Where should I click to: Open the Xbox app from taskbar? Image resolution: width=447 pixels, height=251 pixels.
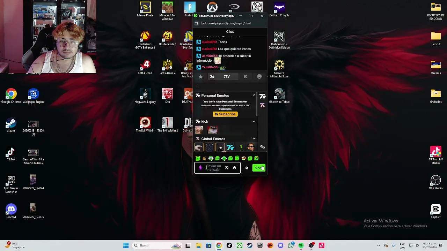[240, 245]
